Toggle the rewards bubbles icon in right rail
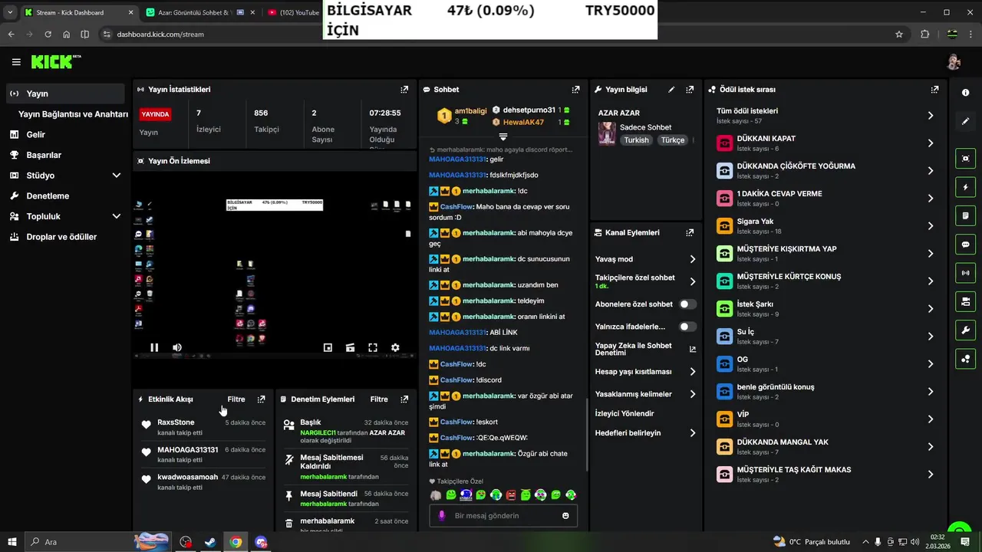The image size is (982, 552). pyautogui.click(x=965, y=358)
